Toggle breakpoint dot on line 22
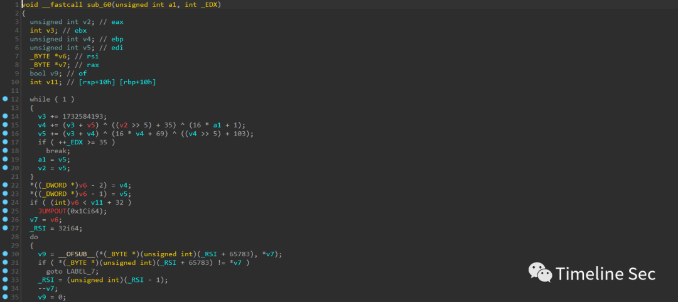678x302 pixels. pos(5,185)
